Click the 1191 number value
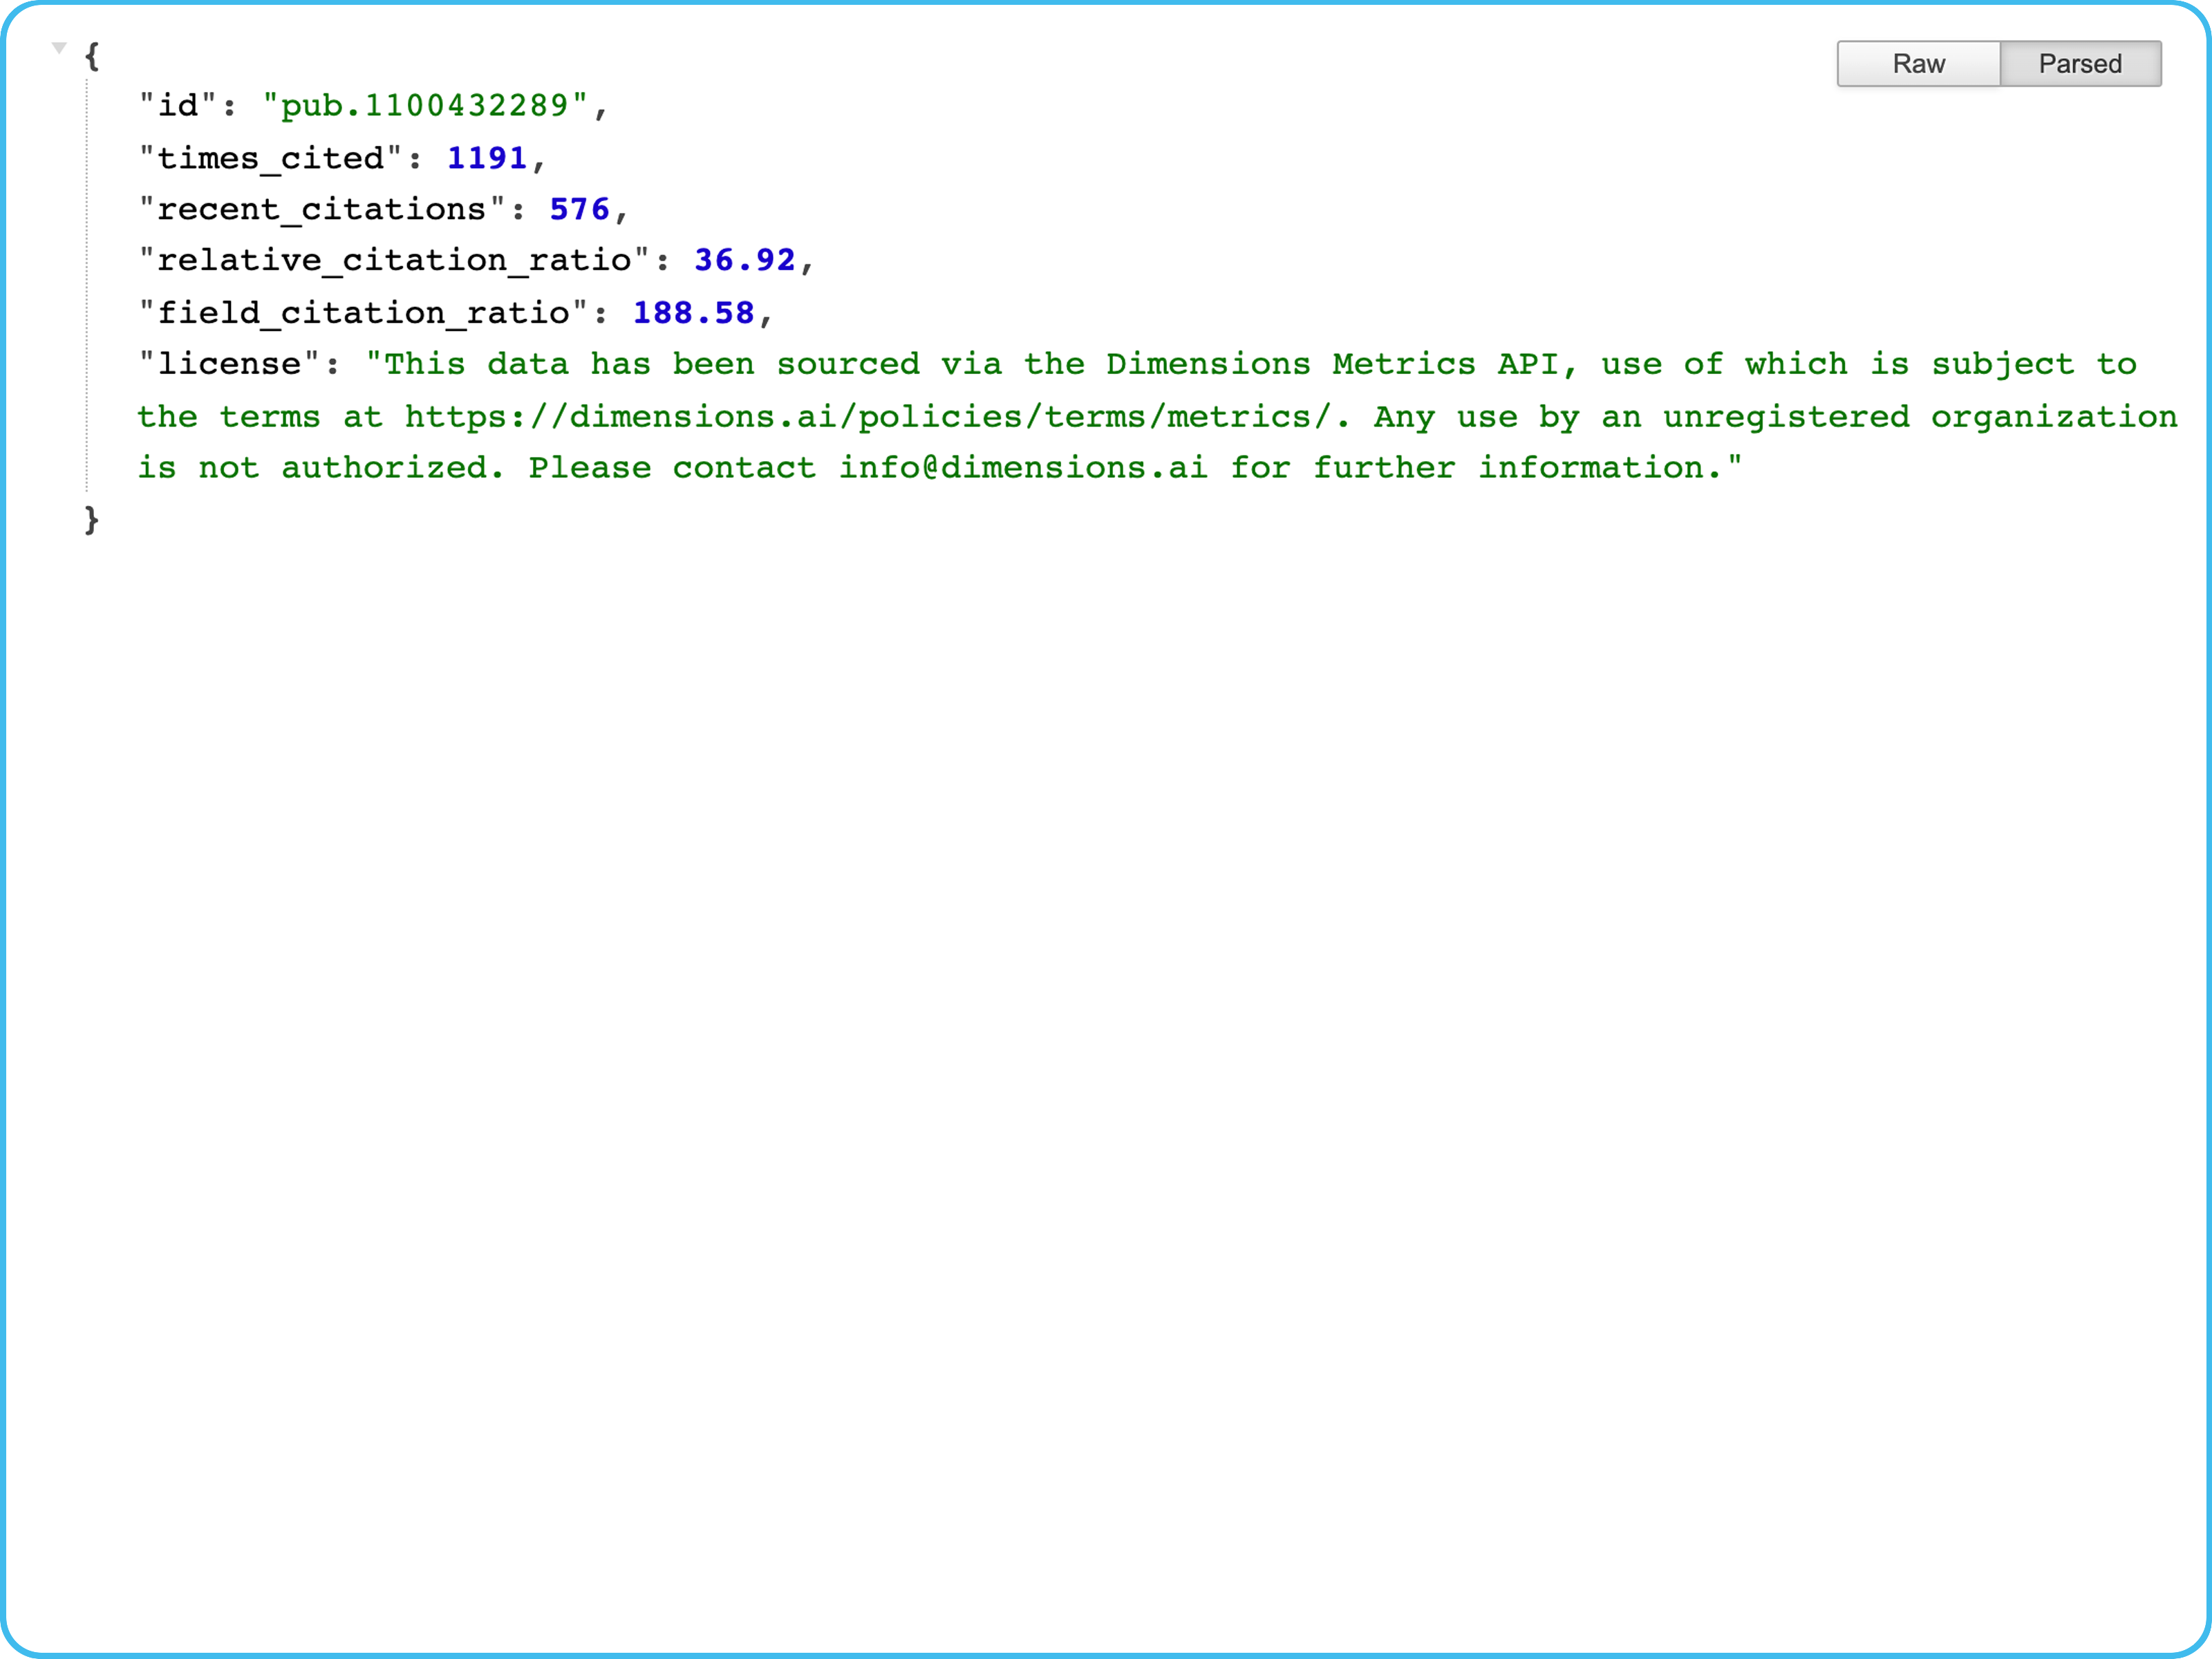 (x=486, y=158)
